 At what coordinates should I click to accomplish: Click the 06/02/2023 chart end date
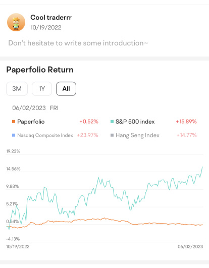190,247
